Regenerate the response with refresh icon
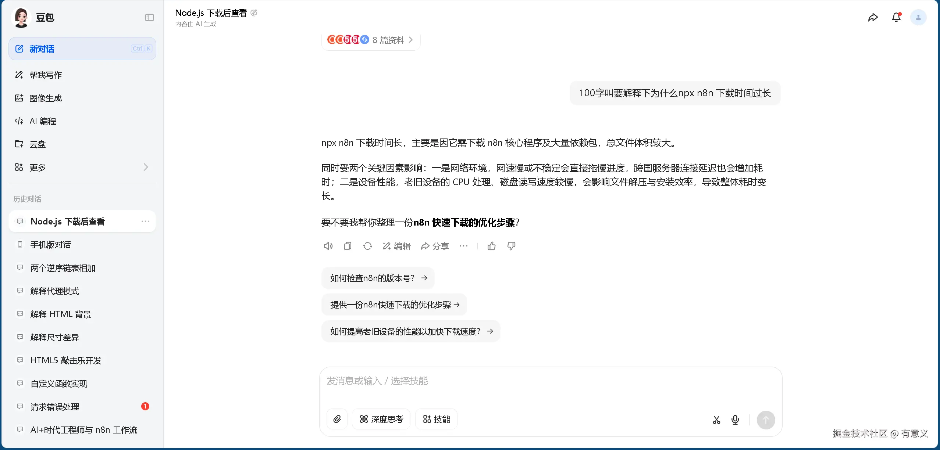 367,246
